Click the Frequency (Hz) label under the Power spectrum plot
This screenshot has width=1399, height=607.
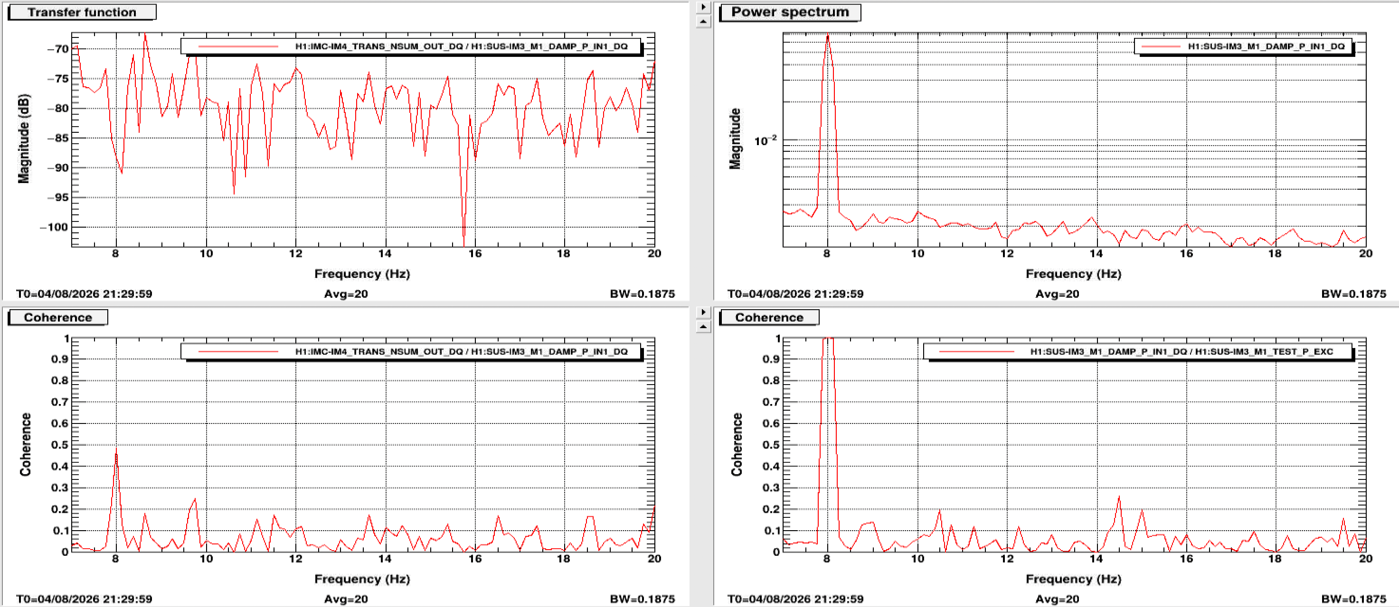pyautogui.click(x=1074, y=274)
